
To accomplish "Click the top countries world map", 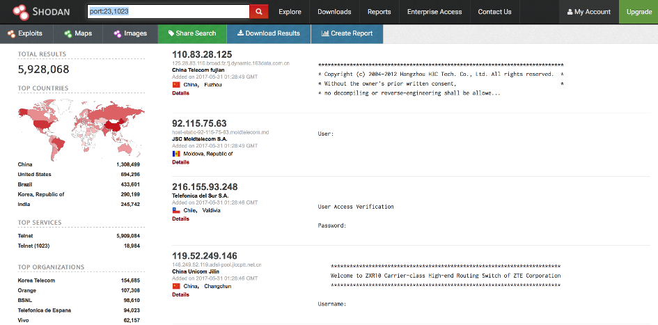I will (x=81, y=125).
